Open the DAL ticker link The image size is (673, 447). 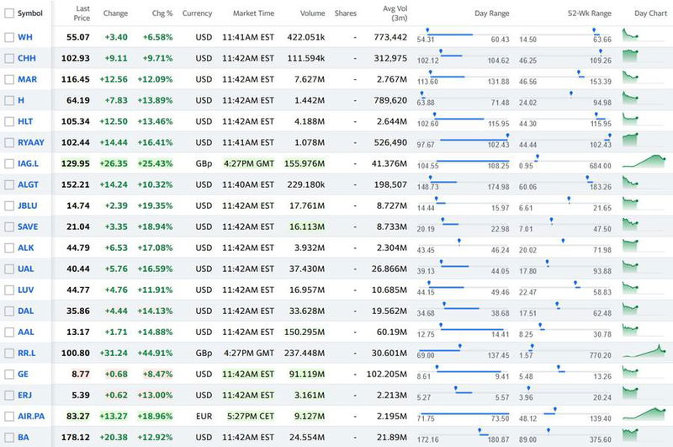pos(25,311)
